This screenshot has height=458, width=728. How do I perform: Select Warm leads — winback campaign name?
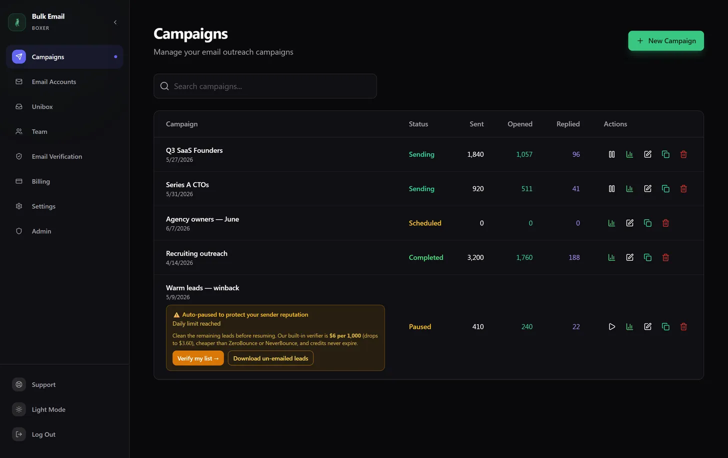click(x=202, y=288)
